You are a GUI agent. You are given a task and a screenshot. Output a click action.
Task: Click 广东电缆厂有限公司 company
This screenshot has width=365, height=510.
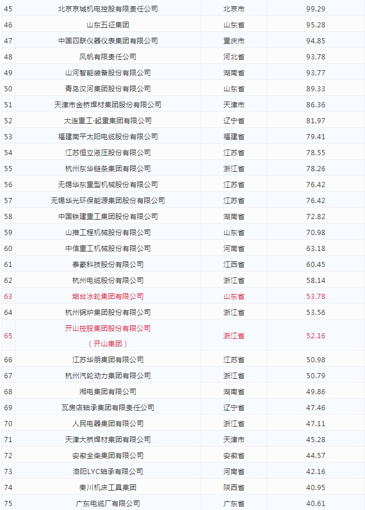point(108,503)
